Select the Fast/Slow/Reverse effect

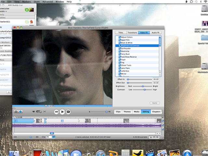[137, 57]
